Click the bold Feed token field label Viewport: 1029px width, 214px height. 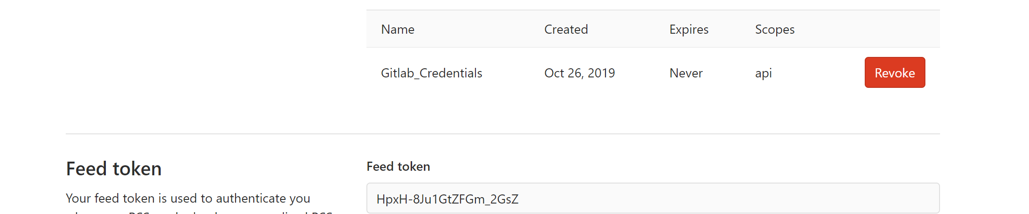(398, 167)
